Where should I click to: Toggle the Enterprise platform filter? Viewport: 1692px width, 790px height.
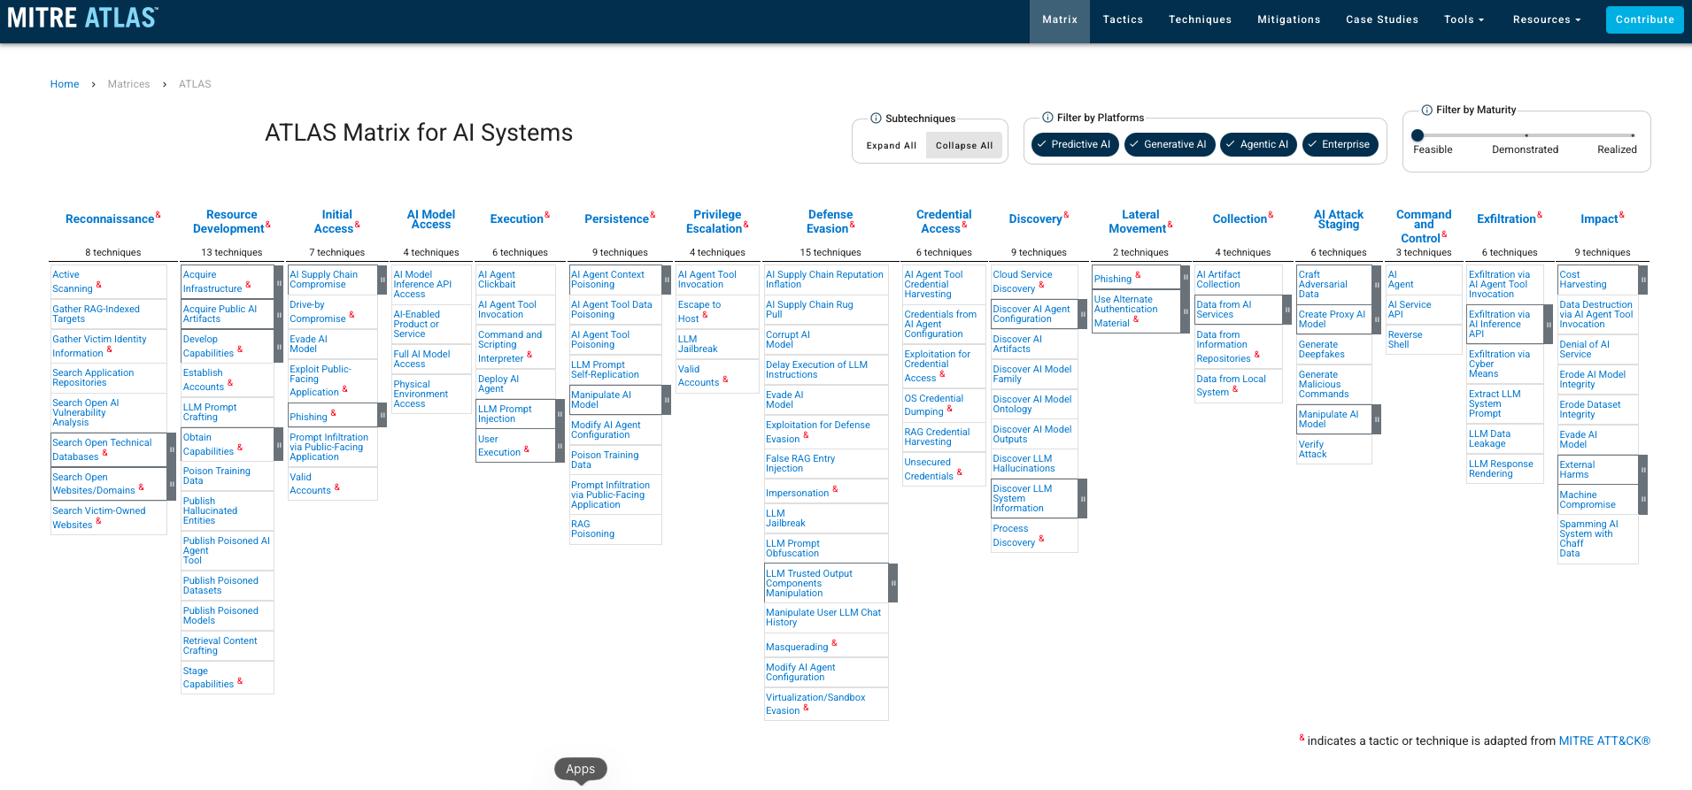(1340, 144)
